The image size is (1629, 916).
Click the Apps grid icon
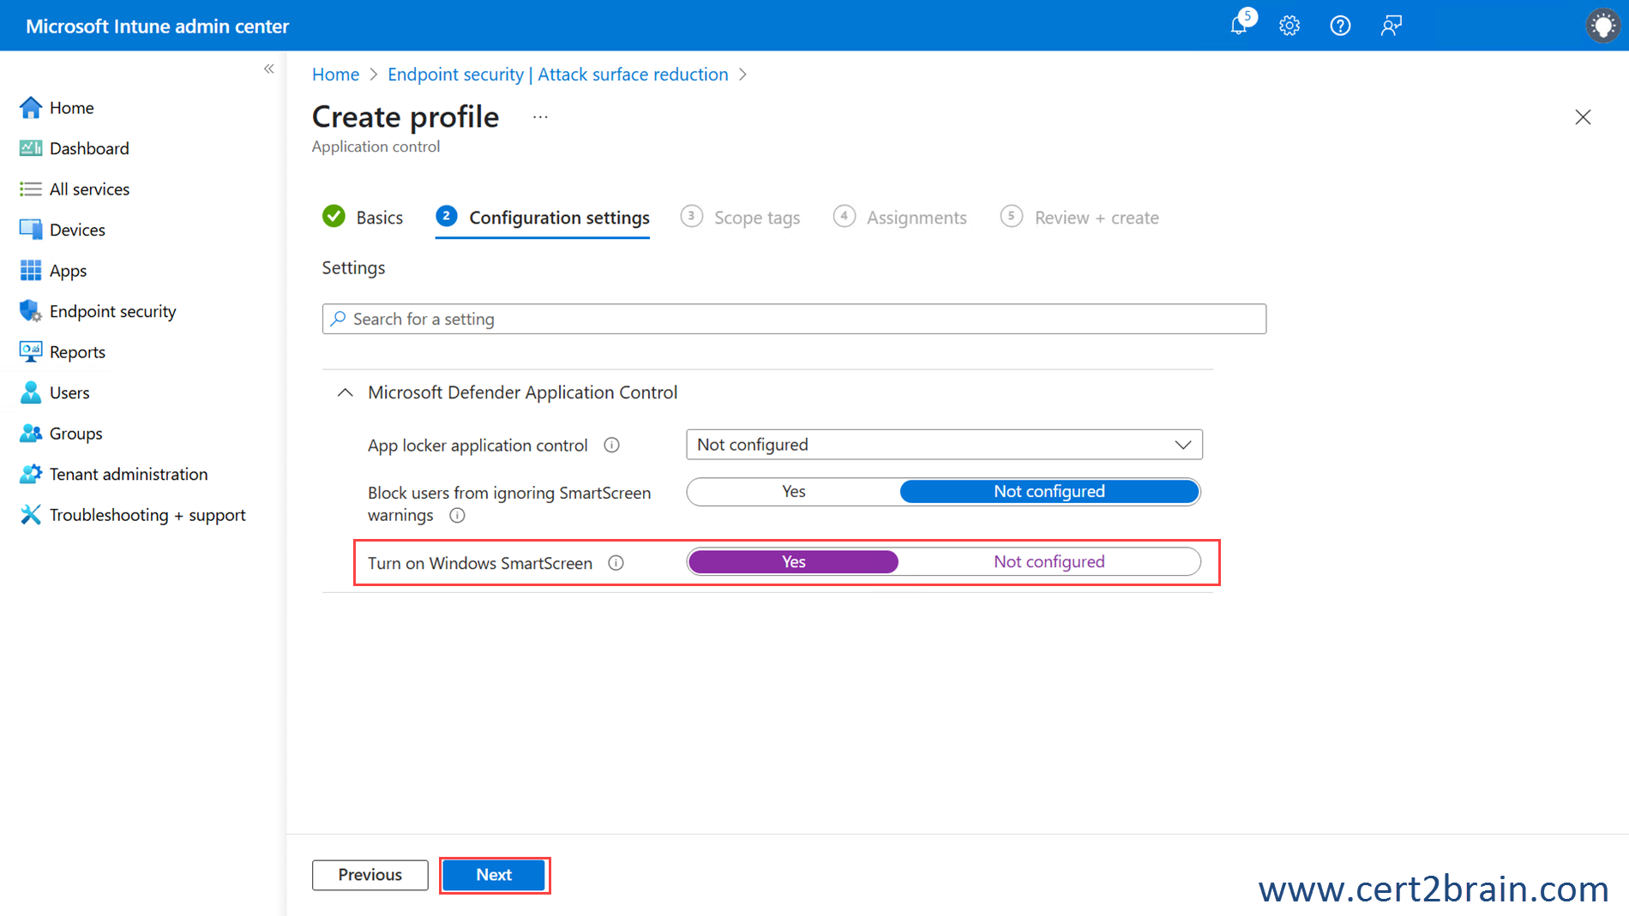coord(31,271)
